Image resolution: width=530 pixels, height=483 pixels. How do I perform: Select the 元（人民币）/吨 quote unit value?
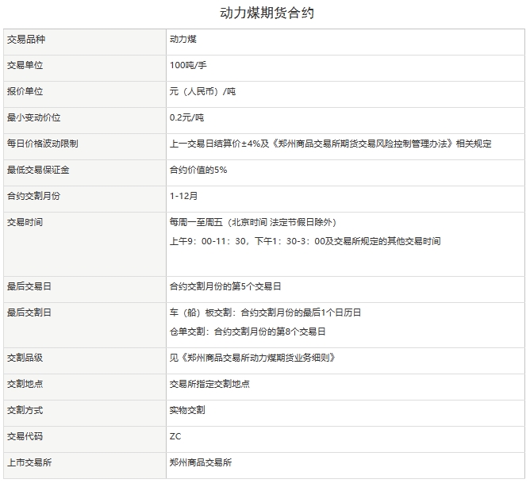(202, 91)
